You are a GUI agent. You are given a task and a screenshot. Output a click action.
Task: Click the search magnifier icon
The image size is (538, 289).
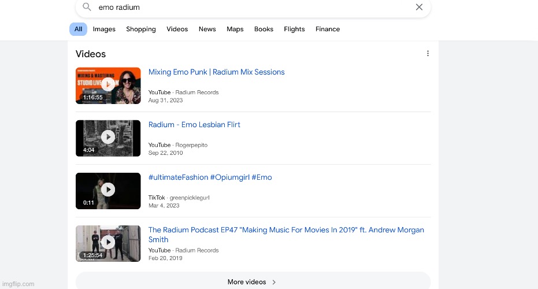[87, 7]
